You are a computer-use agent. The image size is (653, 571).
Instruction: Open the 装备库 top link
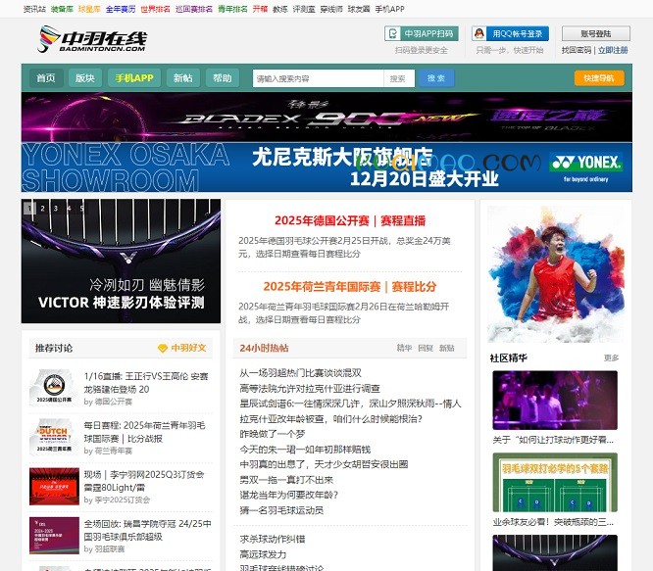[62, 9]
